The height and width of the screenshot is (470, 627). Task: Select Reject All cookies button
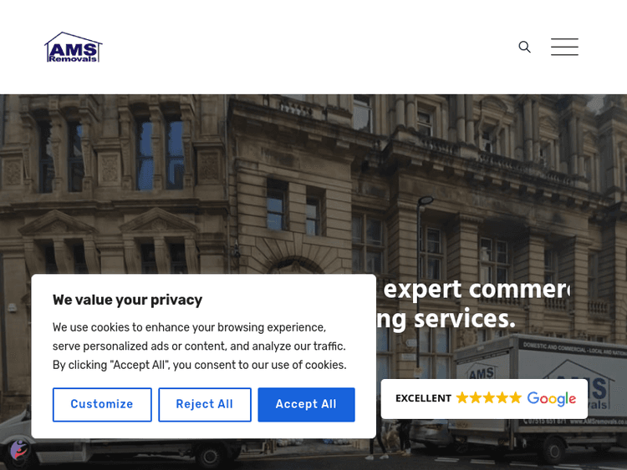click(x=204, y=404)
